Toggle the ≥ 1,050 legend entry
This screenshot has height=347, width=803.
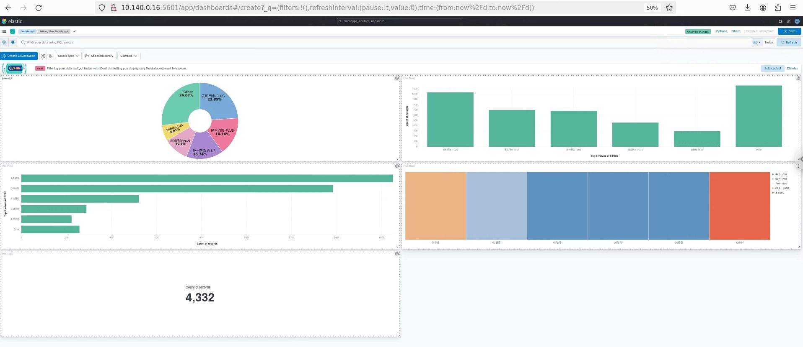[x=780, y=193]
